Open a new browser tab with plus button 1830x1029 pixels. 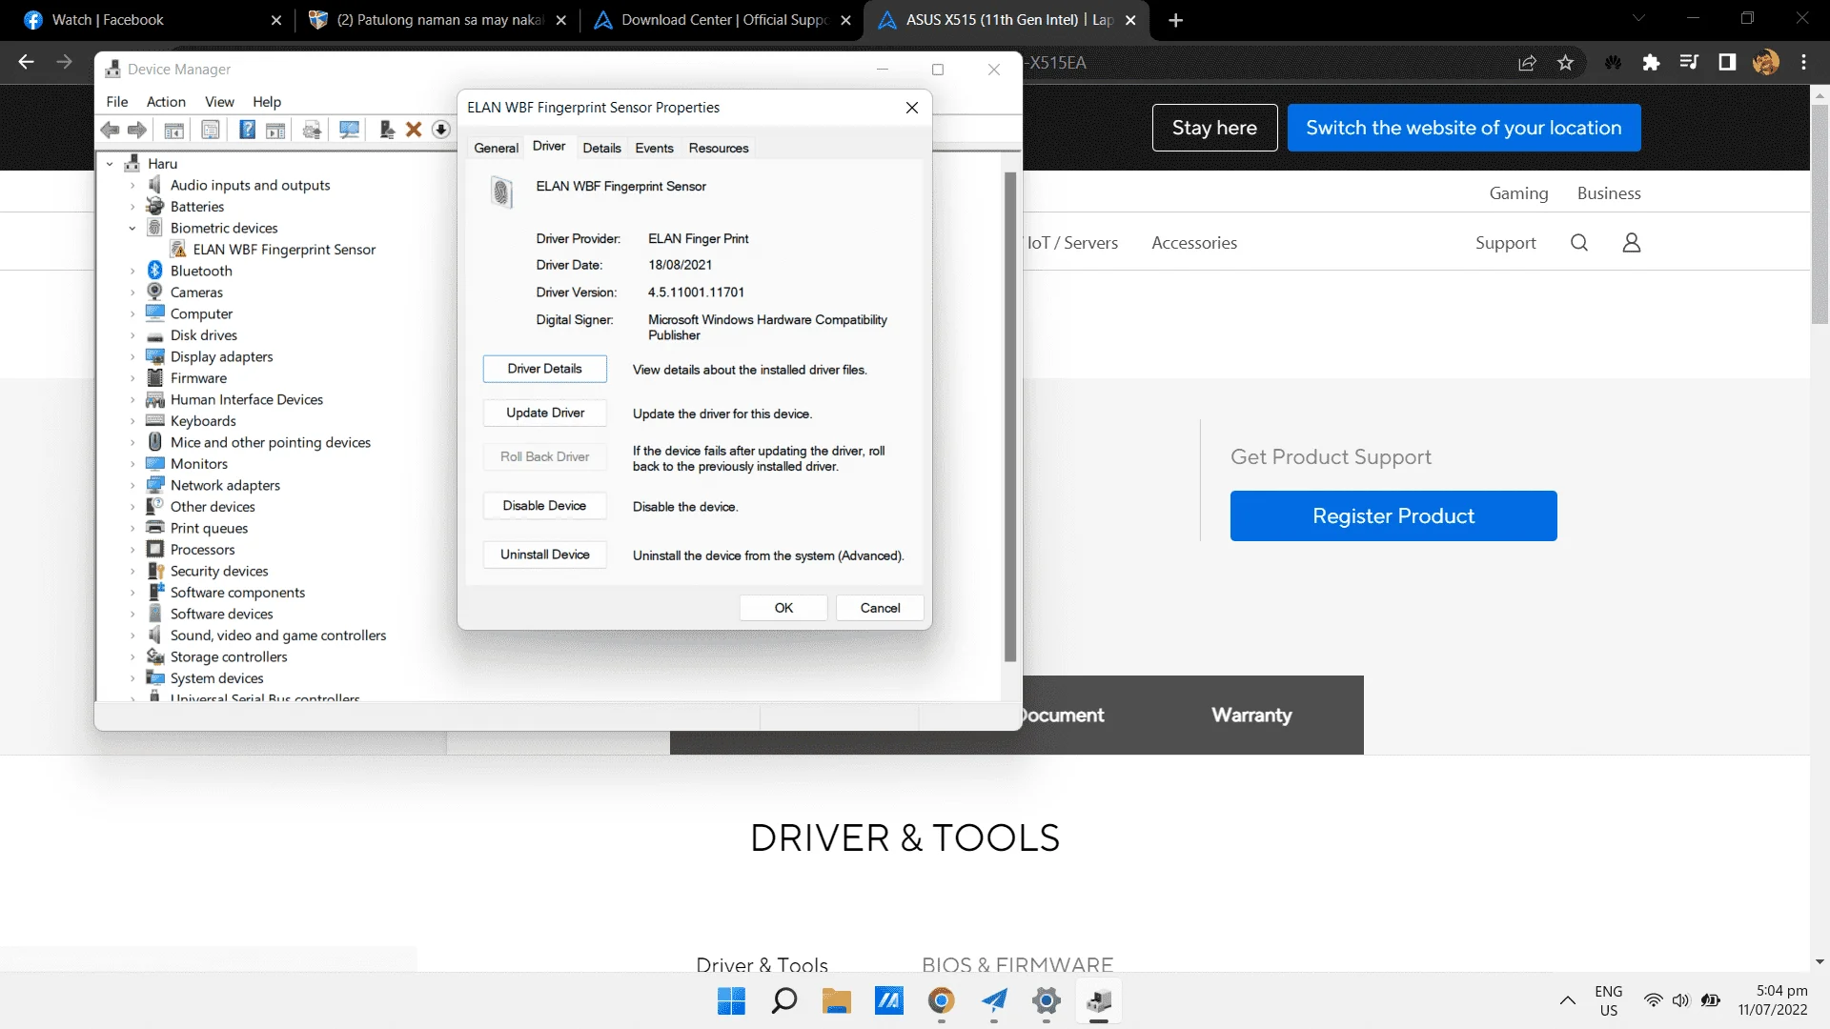coord(1176,20)
